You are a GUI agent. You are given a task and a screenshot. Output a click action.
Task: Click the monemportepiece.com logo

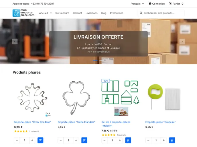click(23, 13)
